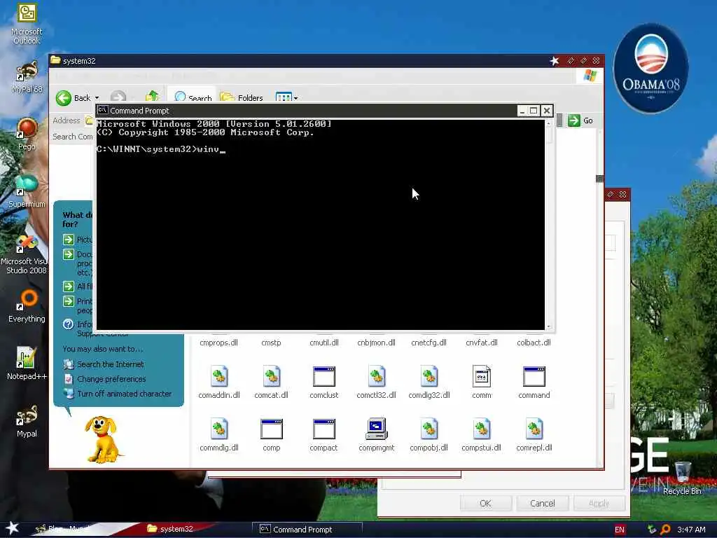Viewport: 717px width, 538px height.
Task: Click the Back button in system32 window
Action: [x=73, y=97]
